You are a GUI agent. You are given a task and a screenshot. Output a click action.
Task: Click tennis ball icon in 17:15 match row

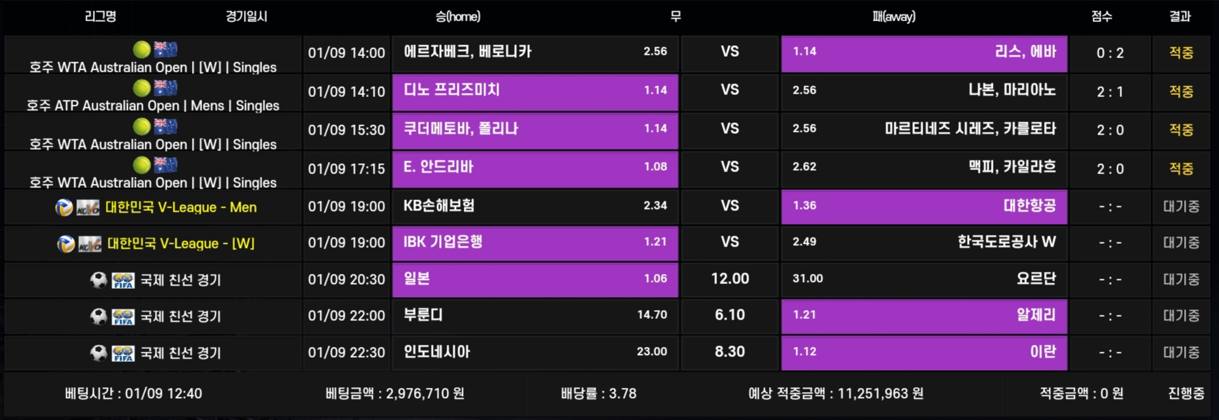141,165
